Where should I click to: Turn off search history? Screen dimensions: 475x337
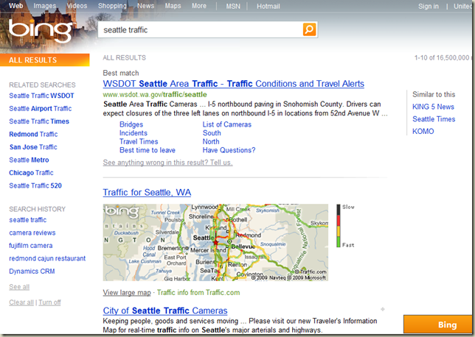tap(49, 302)
